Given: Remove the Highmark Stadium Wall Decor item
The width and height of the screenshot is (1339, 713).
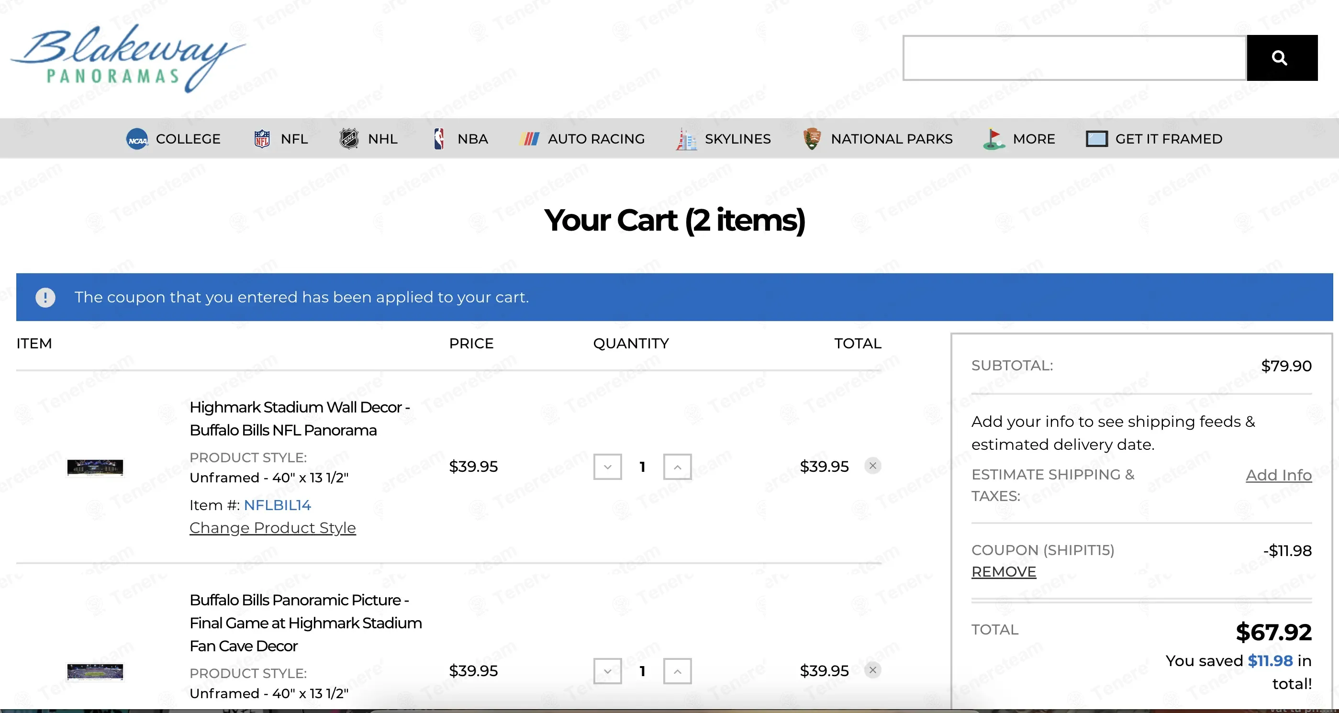Looking at the screenshot, I should point(873,466).
